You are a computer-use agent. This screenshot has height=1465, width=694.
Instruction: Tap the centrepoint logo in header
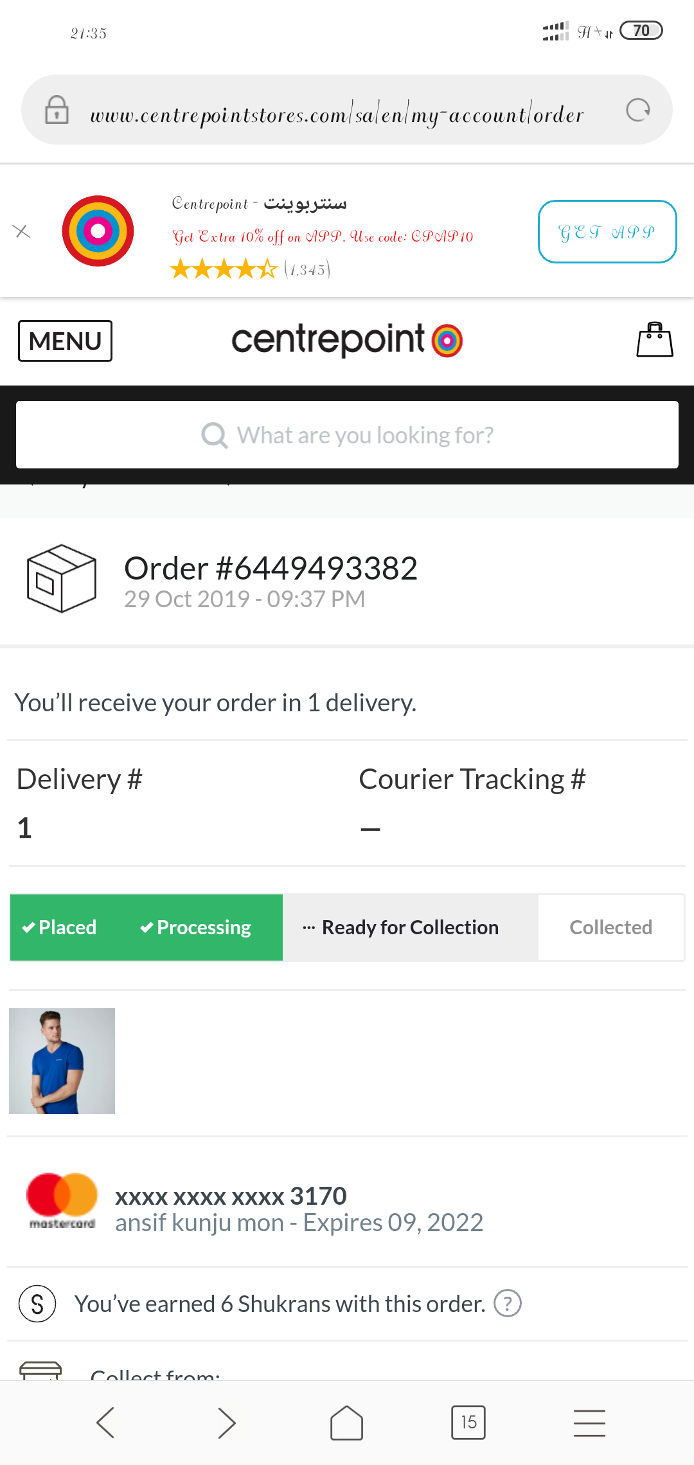click(x=346, y=340)
